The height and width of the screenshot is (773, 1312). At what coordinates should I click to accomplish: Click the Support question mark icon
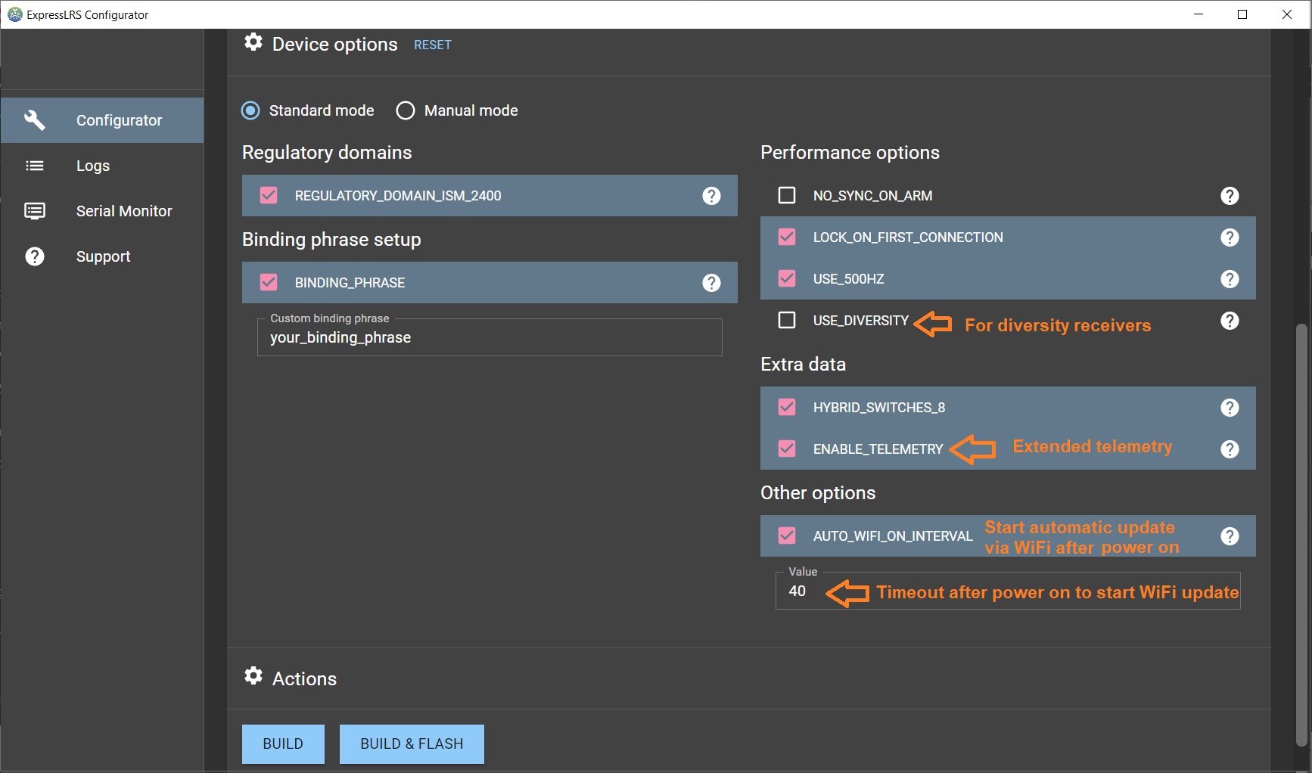pos(35,256)
